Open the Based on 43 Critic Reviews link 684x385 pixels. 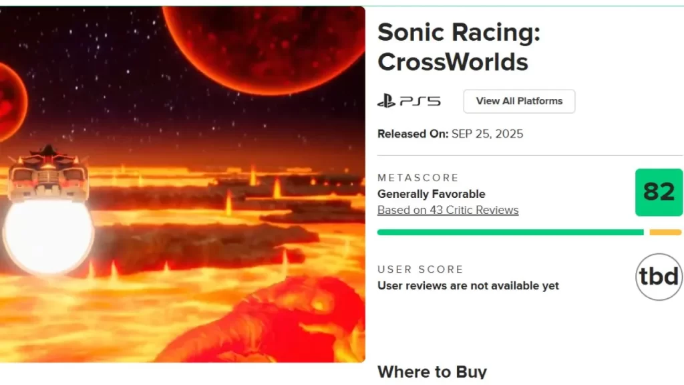pyautogui.click(x=448, y=210)
